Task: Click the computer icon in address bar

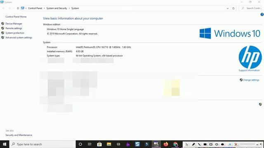Action: pos(23,8)
